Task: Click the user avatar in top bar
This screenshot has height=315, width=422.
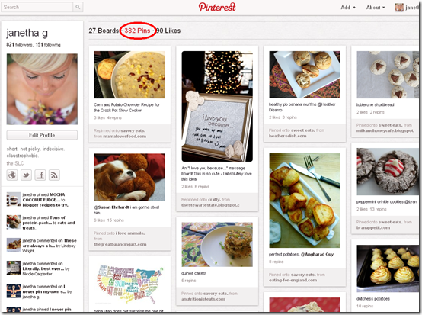Action: 399,8
